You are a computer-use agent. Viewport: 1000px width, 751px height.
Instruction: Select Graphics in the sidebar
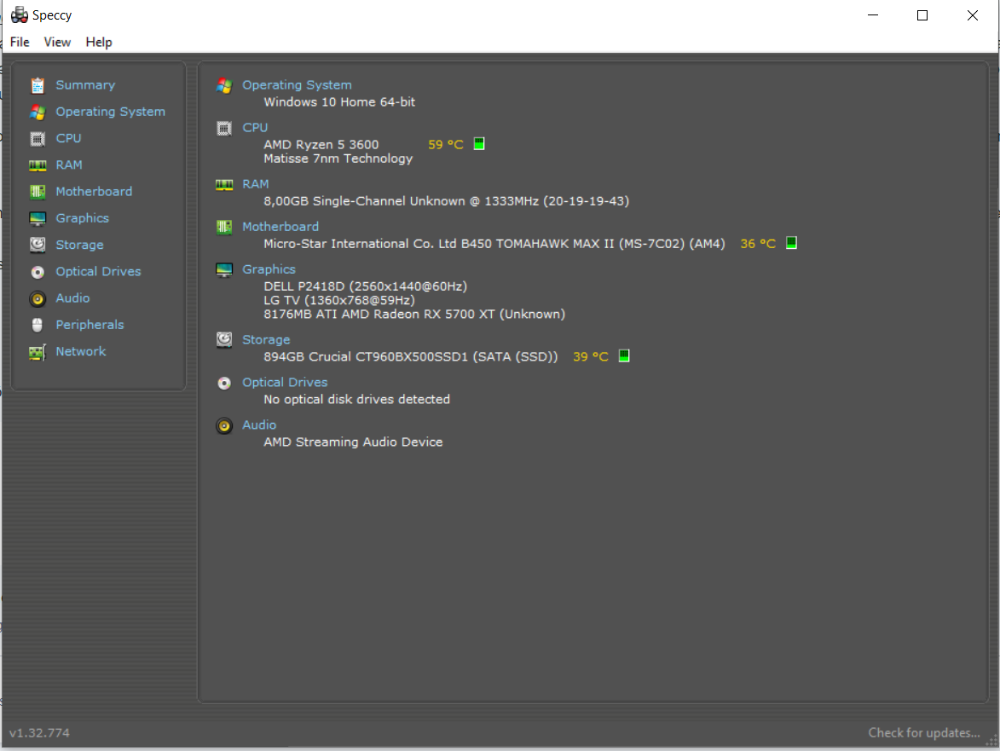83,219
